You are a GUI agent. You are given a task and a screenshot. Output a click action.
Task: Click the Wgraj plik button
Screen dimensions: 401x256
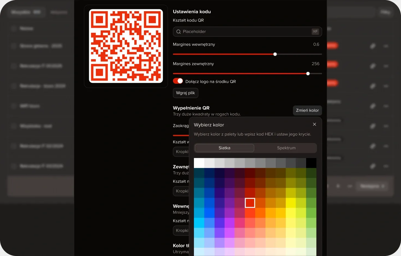185,93
